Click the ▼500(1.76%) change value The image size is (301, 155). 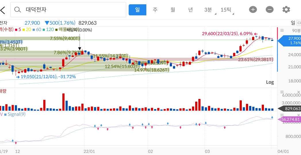[x=60, y=23]
